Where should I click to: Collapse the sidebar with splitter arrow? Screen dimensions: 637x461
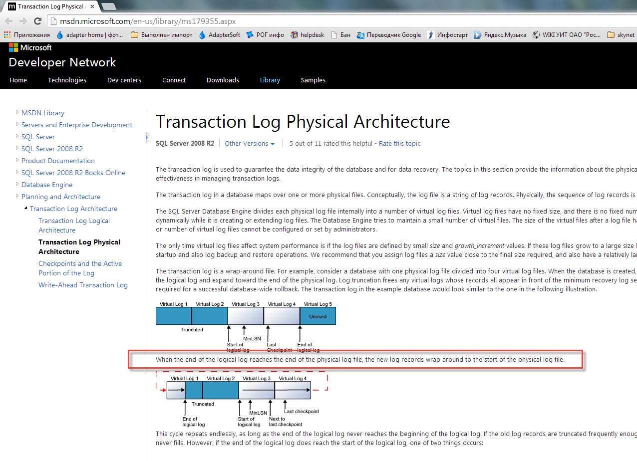(x=147, y=137)
